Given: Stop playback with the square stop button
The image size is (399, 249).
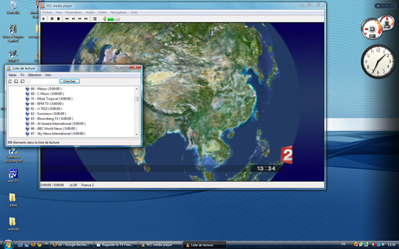Looking at the screenshot, I should click(58, 19).
